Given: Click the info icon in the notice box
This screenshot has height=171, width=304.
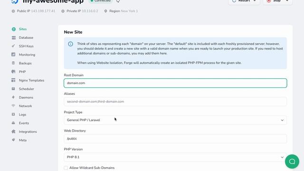Looking at the screenshot, I should coord(71,44).
